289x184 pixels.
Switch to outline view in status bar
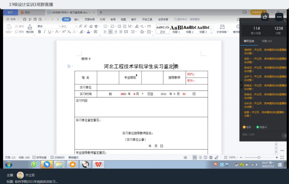pyautogui.click(x=200, y=157)
